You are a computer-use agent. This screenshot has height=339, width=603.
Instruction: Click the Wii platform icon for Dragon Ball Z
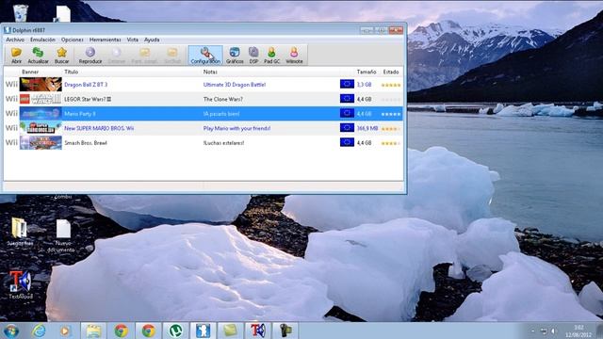pyautogui.click(x=11, y=84)
